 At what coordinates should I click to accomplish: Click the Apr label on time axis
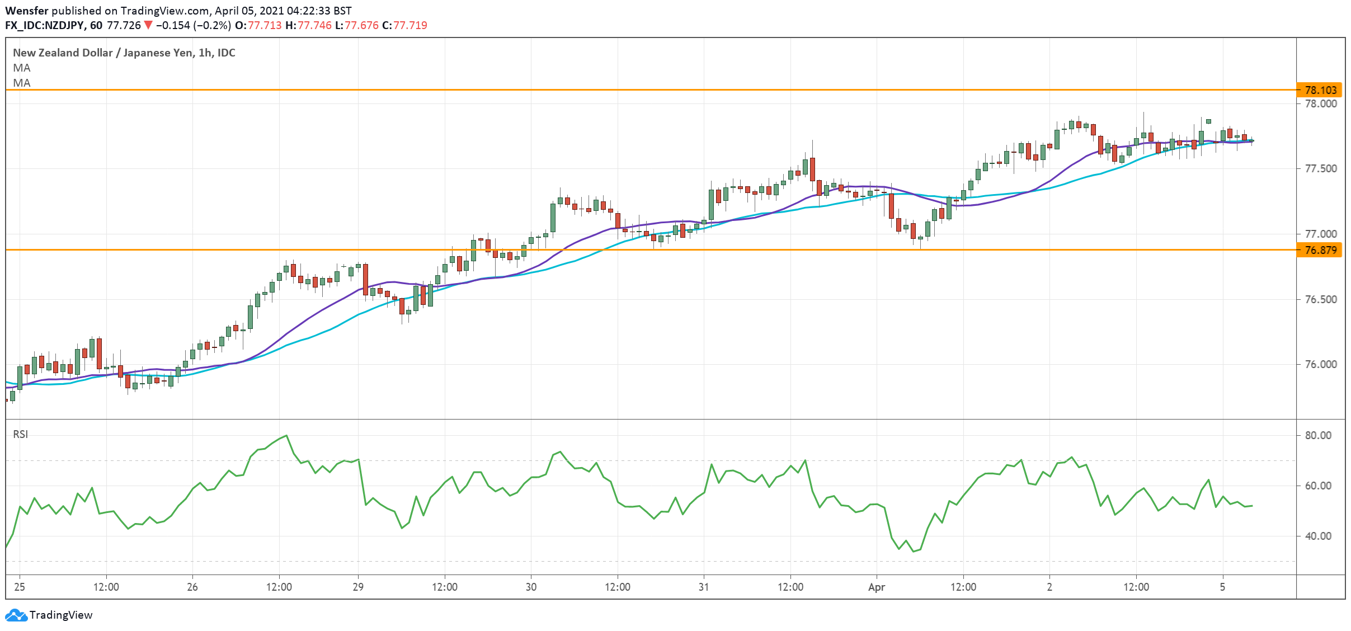[877, 587]
